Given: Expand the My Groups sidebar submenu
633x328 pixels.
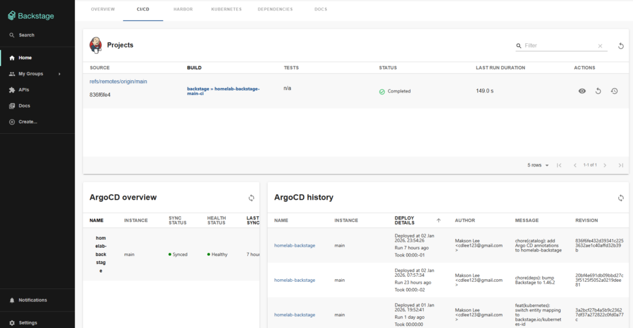Looking at the screenshot, I should pos(59,74).
